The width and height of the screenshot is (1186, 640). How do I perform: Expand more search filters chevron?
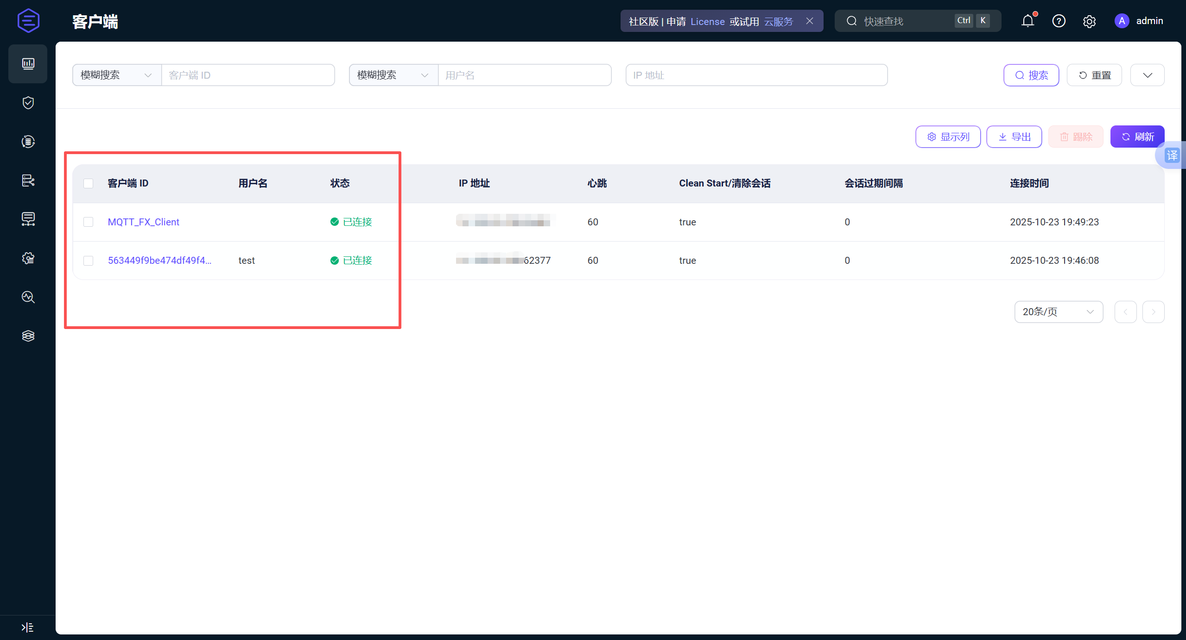(x=1147, y=75)
